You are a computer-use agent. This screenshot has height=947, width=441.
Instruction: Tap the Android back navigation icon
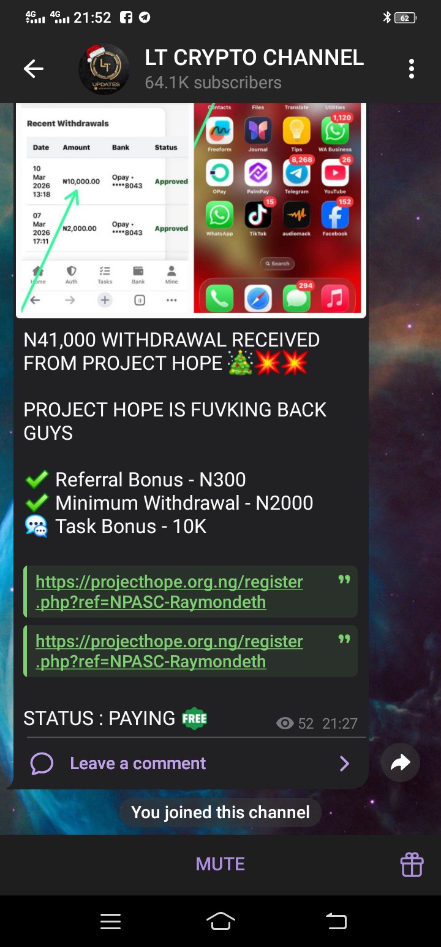point(336,921)
